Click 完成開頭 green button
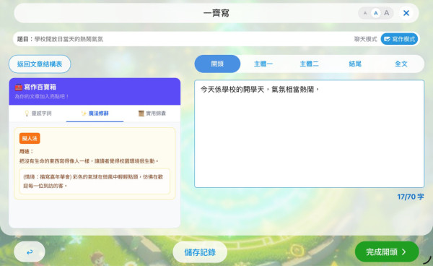The height and width of the screenshot is (266, 433). [x=387, y=252]
